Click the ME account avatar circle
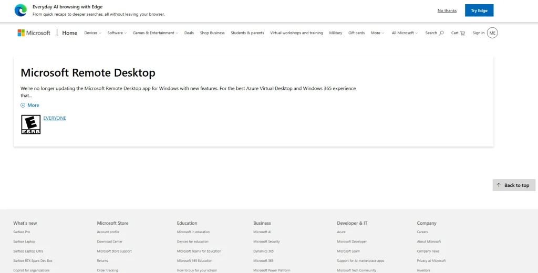Viewport: 538px width, 273px height. pyautogui.click(x=492, y=33)
